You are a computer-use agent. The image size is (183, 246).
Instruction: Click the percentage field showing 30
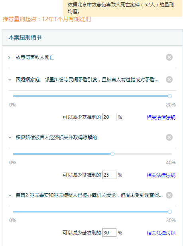109,233
